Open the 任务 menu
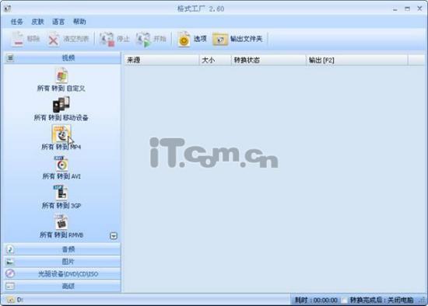428x306 pixels. (16, 22)
